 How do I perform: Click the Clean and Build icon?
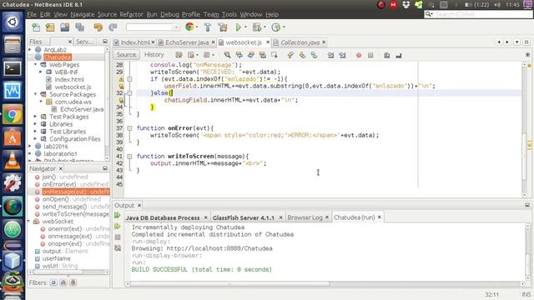click(223, 27)
